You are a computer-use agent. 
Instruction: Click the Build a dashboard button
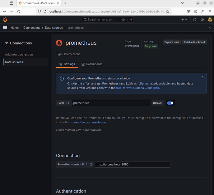click(194, 42)
